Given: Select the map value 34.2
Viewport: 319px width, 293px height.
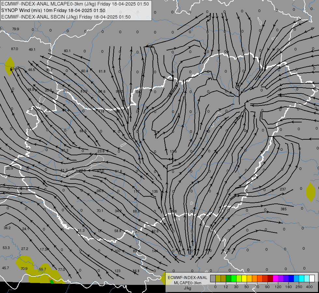Looking at the screenshot, I should tap(118, 211).
